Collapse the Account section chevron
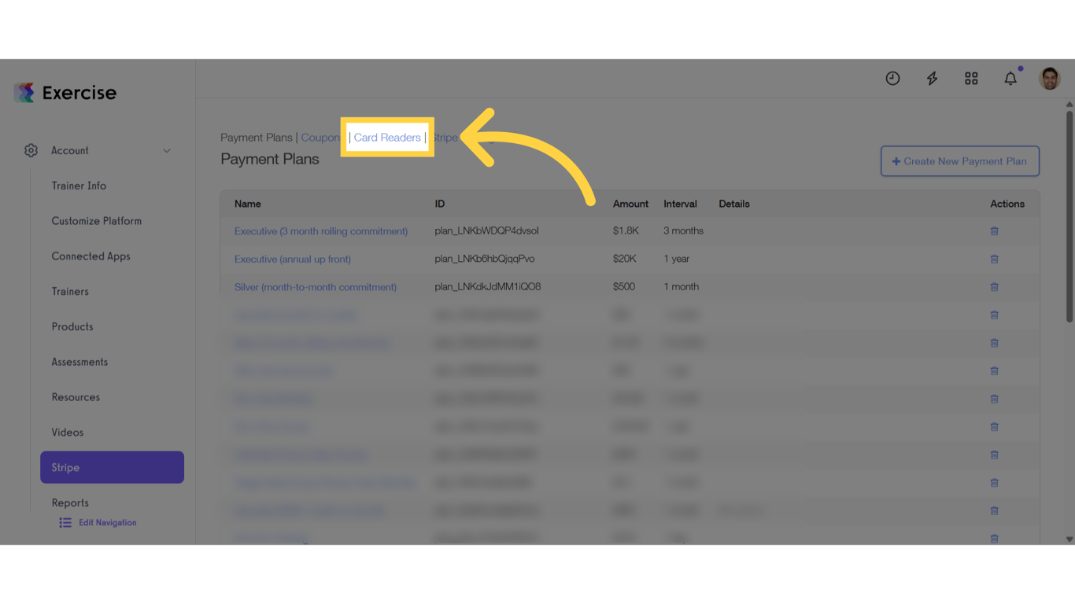Screen dimensions: 1075x604 click(167, 151)
